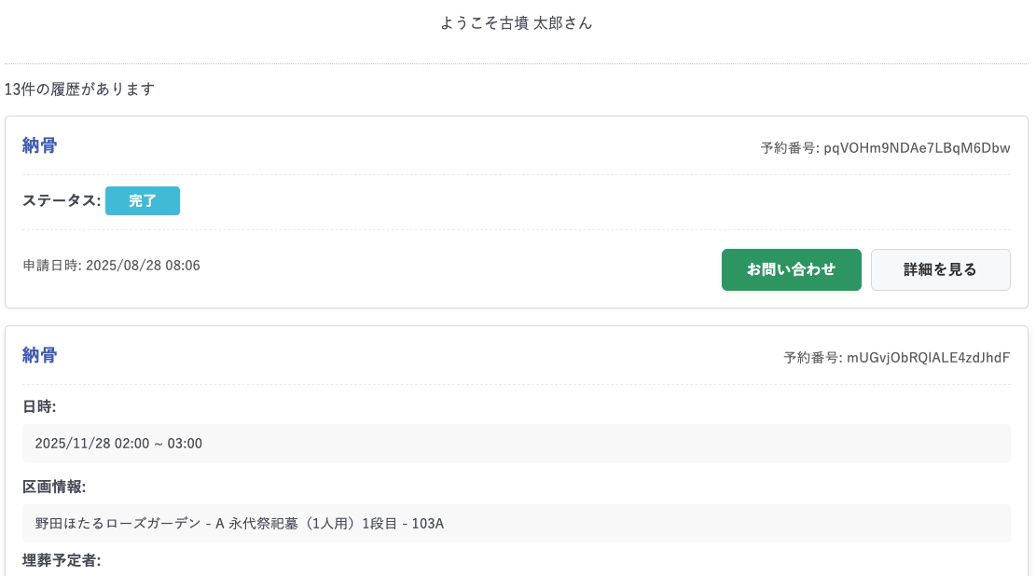Click the 完了 status badge
Viewport: 1036px width, 576px height.
click(x=143, y=200)
